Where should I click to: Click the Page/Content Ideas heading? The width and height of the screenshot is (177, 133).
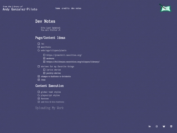50,38
